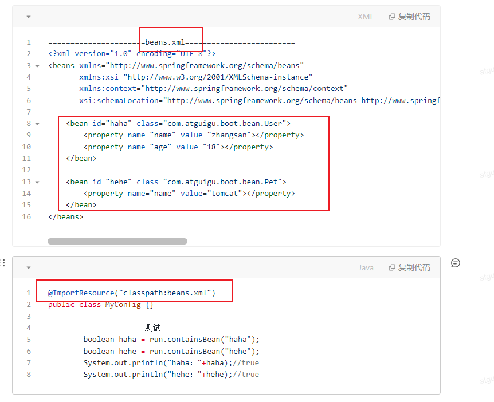Click the bean id="haha" line

(178, 124)
